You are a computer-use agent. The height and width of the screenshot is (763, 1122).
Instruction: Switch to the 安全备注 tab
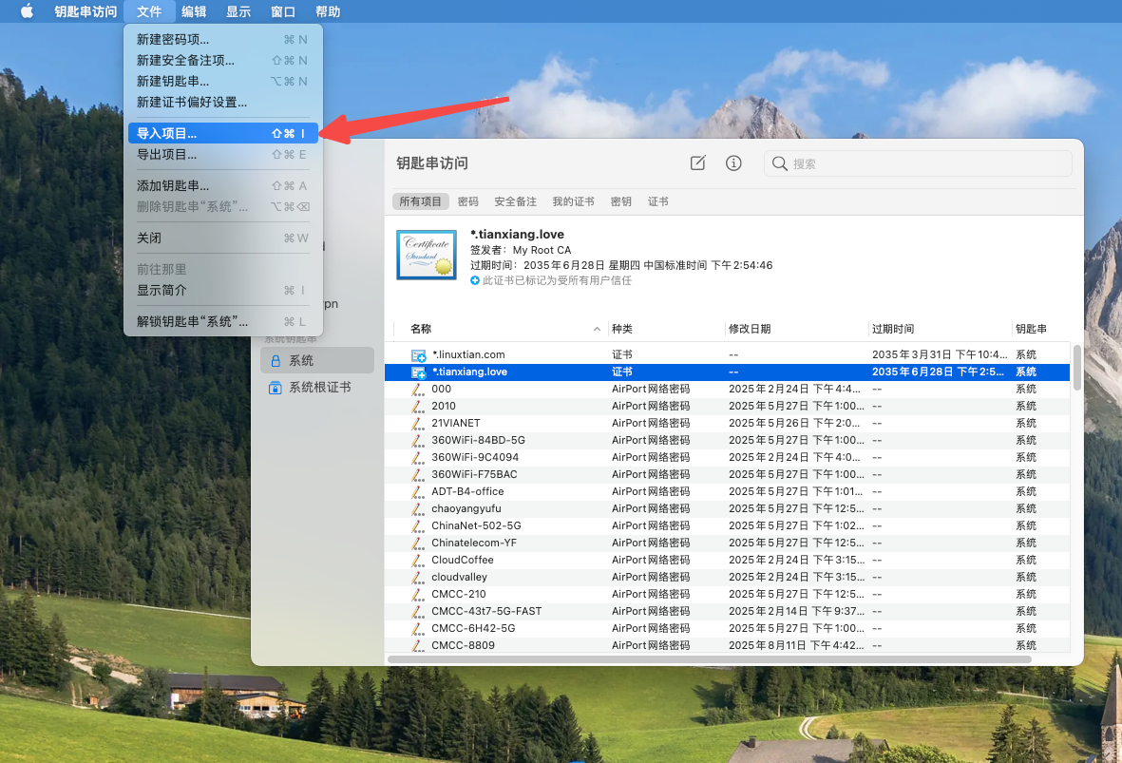515,201
